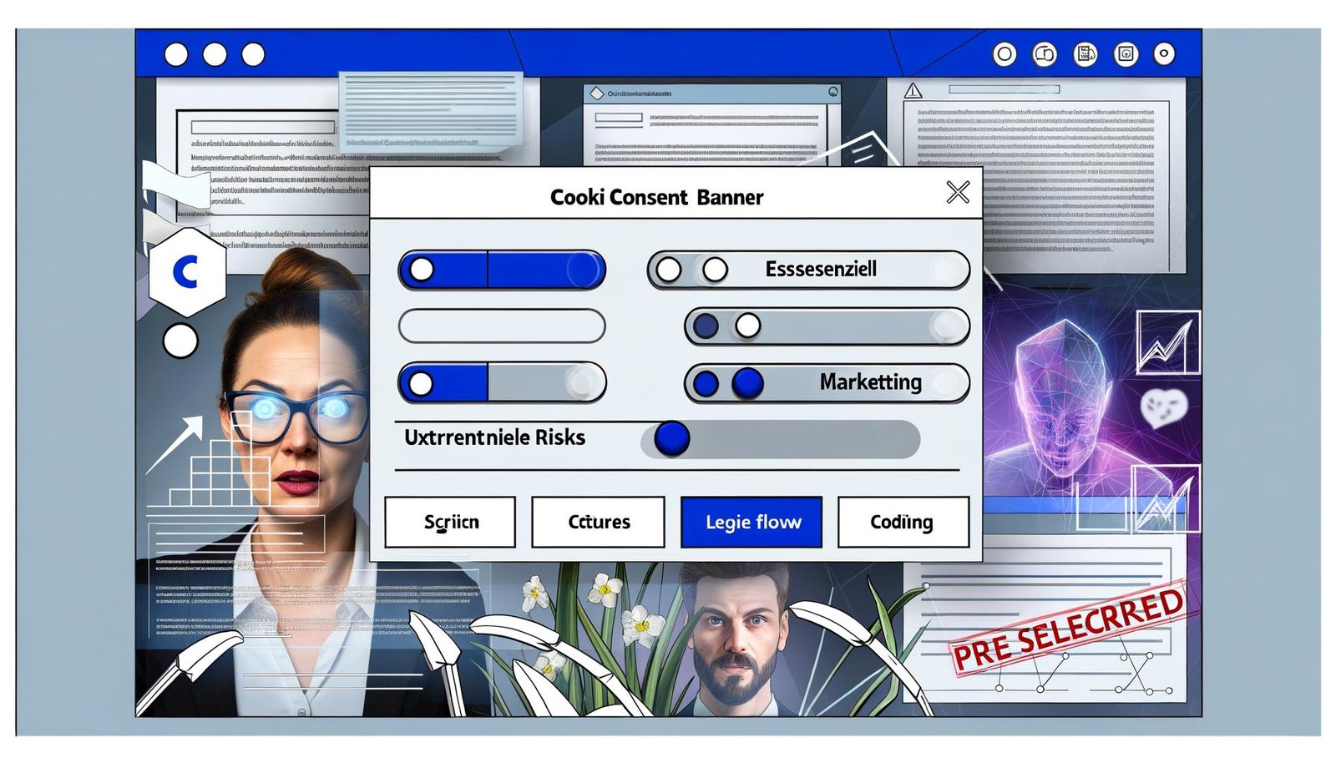Viewport: 1336px width, 763px height.
Task: Click the Uxtrrentniele Risks slider knob
Action: pos(672,438)
